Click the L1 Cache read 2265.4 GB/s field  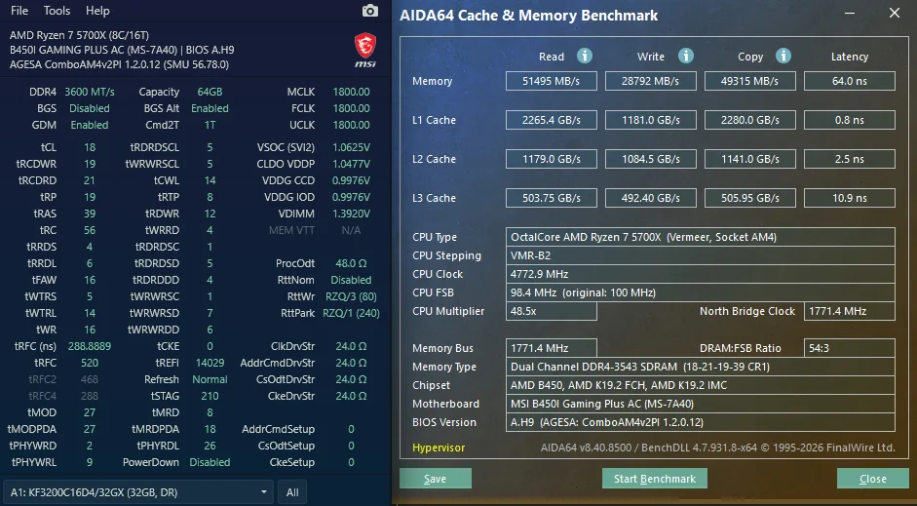[551, 120]
